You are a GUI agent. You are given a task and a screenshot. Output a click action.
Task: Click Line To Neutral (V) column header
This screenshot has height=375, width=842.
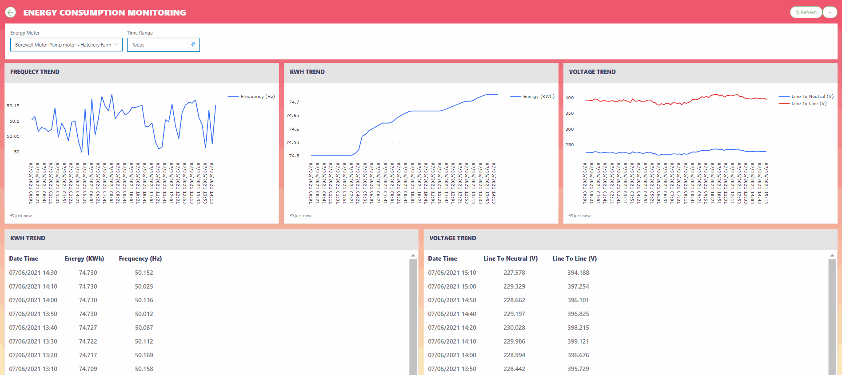(511, 259)
